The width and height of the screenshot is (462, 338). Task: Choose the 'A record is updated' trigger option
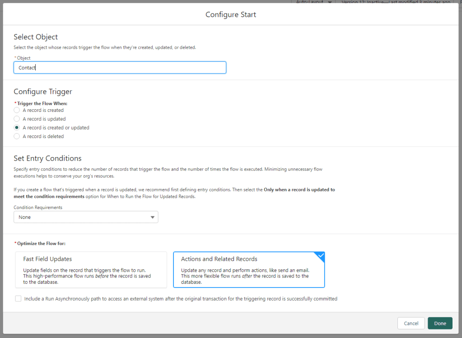(17, 119)
